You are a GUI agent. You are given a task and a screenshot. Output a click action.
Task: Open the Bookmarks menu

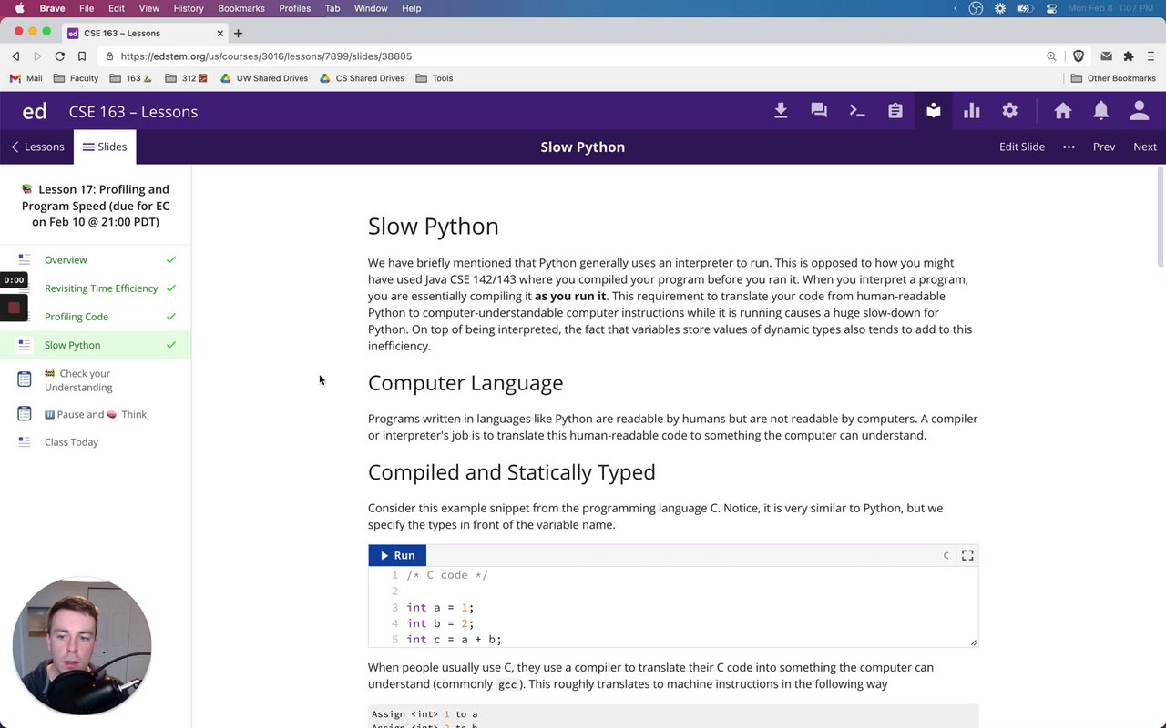click(x=241, y=8)
